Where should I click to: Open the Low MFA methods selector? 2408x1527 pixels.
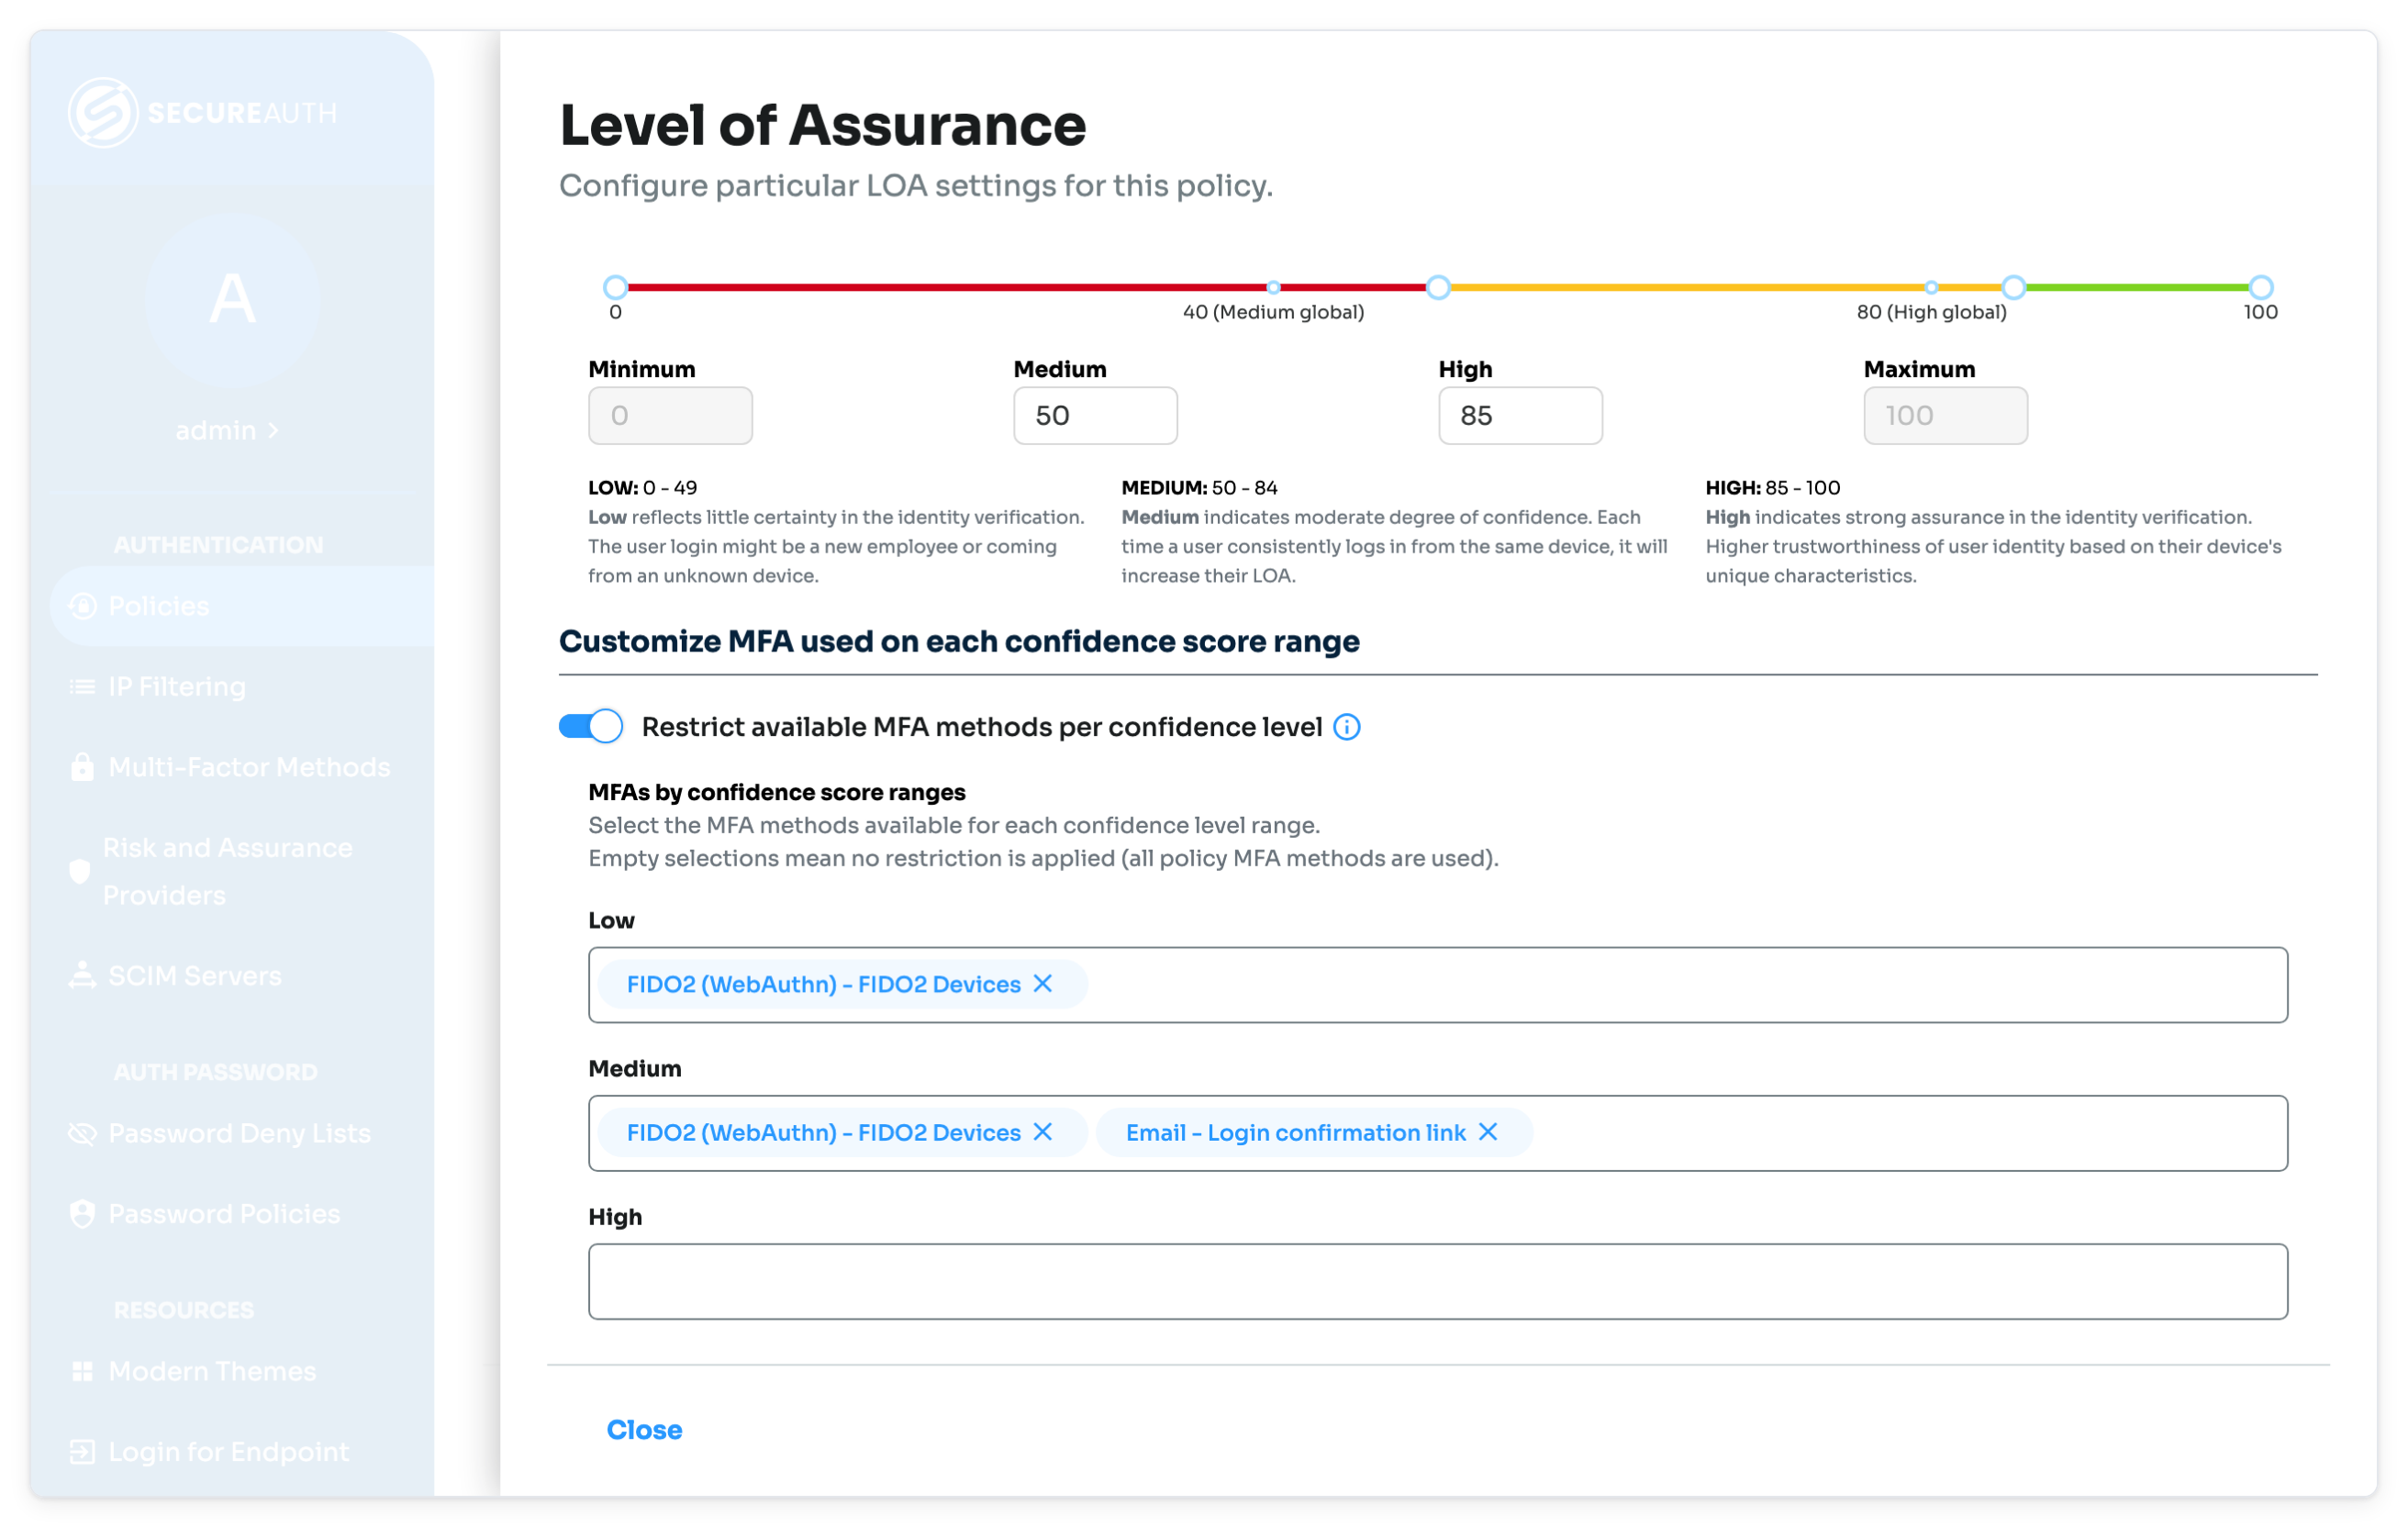point(1438,985)
